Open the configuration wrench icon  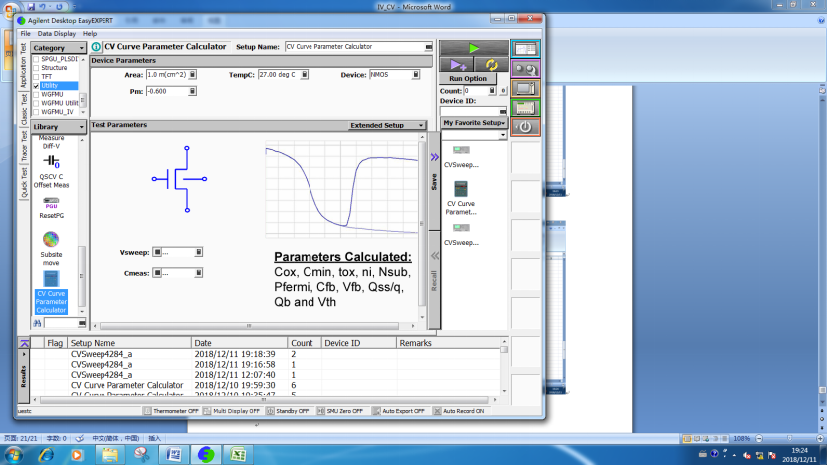525,69
